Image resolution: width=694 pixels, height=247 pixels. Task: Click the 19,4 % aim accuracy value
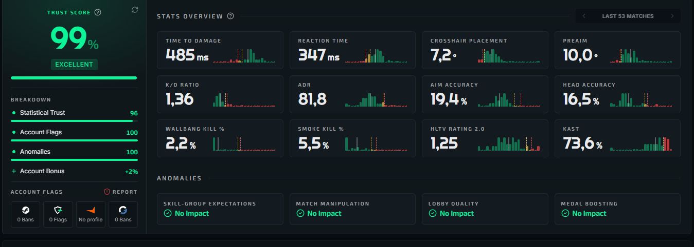pyautogui.click(x=449, y=99)
